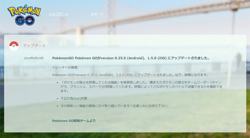Click the red Poké Ball icon
The image size is (250, 138).
tap(14, 46)
